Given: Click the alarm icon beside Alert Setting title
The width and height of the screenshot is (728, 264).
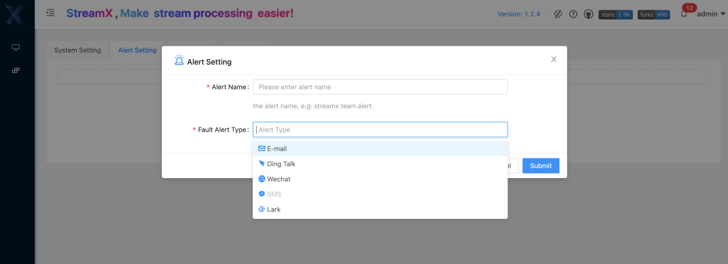Looking at the screenshot, I should [x=179, y=60].
